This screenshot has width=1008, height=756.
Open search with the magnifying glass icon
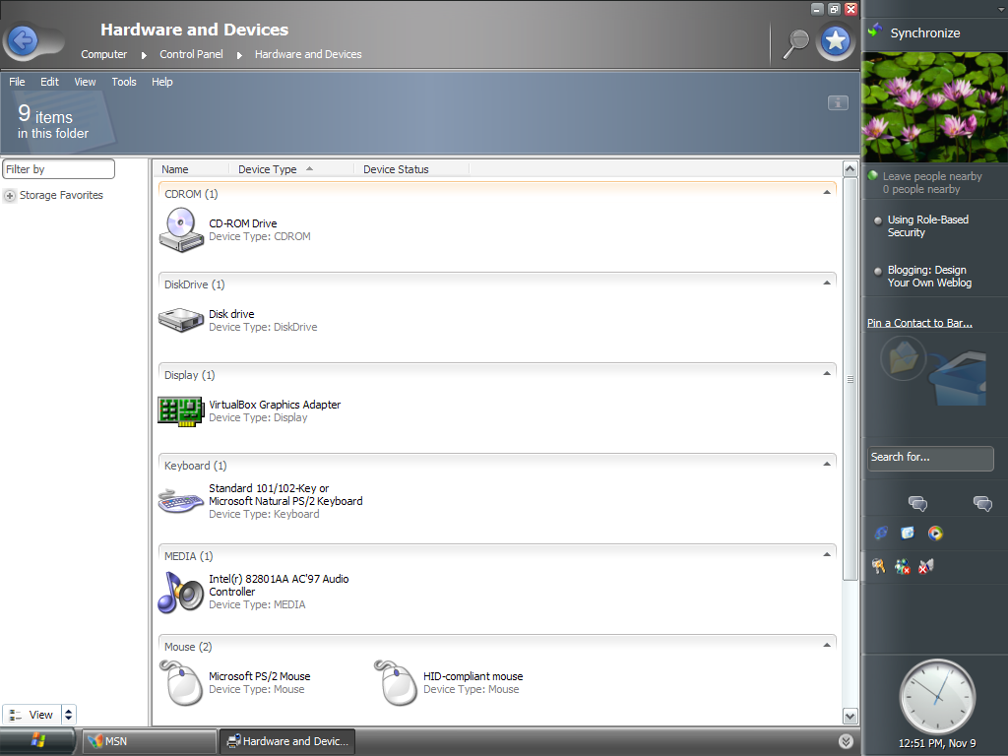pos(795,41)
